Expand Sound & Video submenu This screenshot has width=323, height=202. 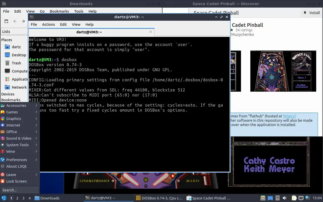coord(20,138)
